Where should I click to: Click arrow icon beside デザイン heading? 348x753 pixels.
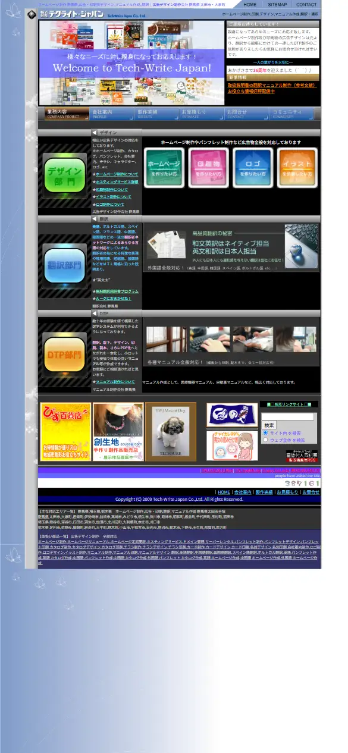pos(95,133)
